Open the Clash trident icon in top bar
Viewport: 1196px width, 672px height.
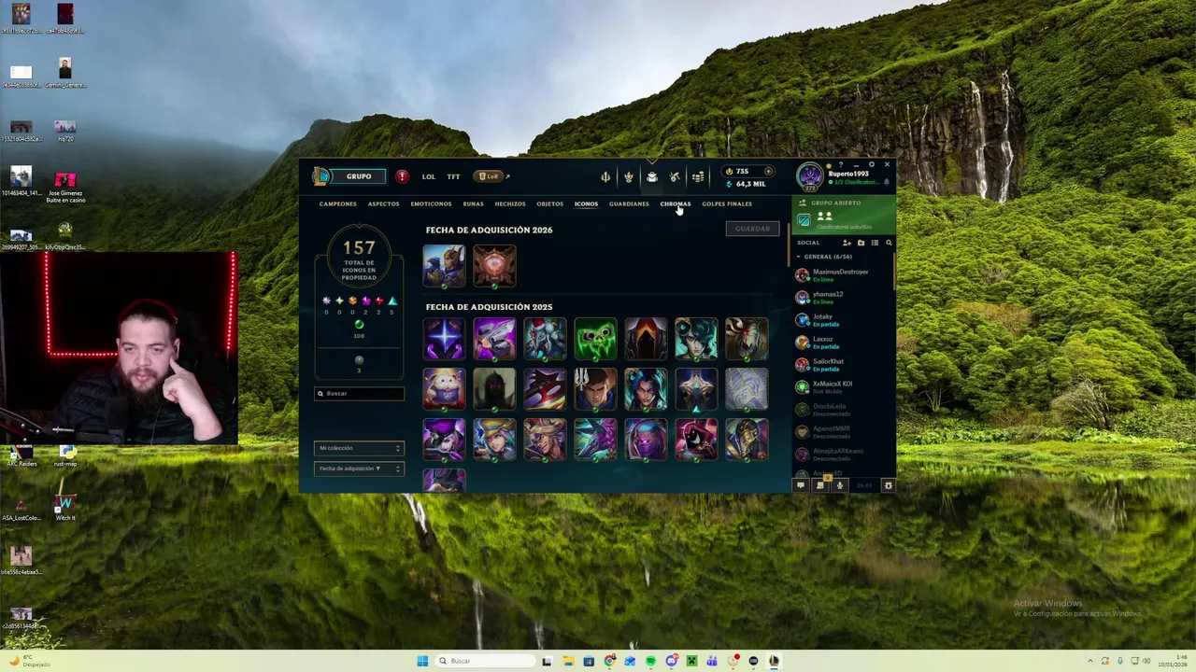(605, 176)
